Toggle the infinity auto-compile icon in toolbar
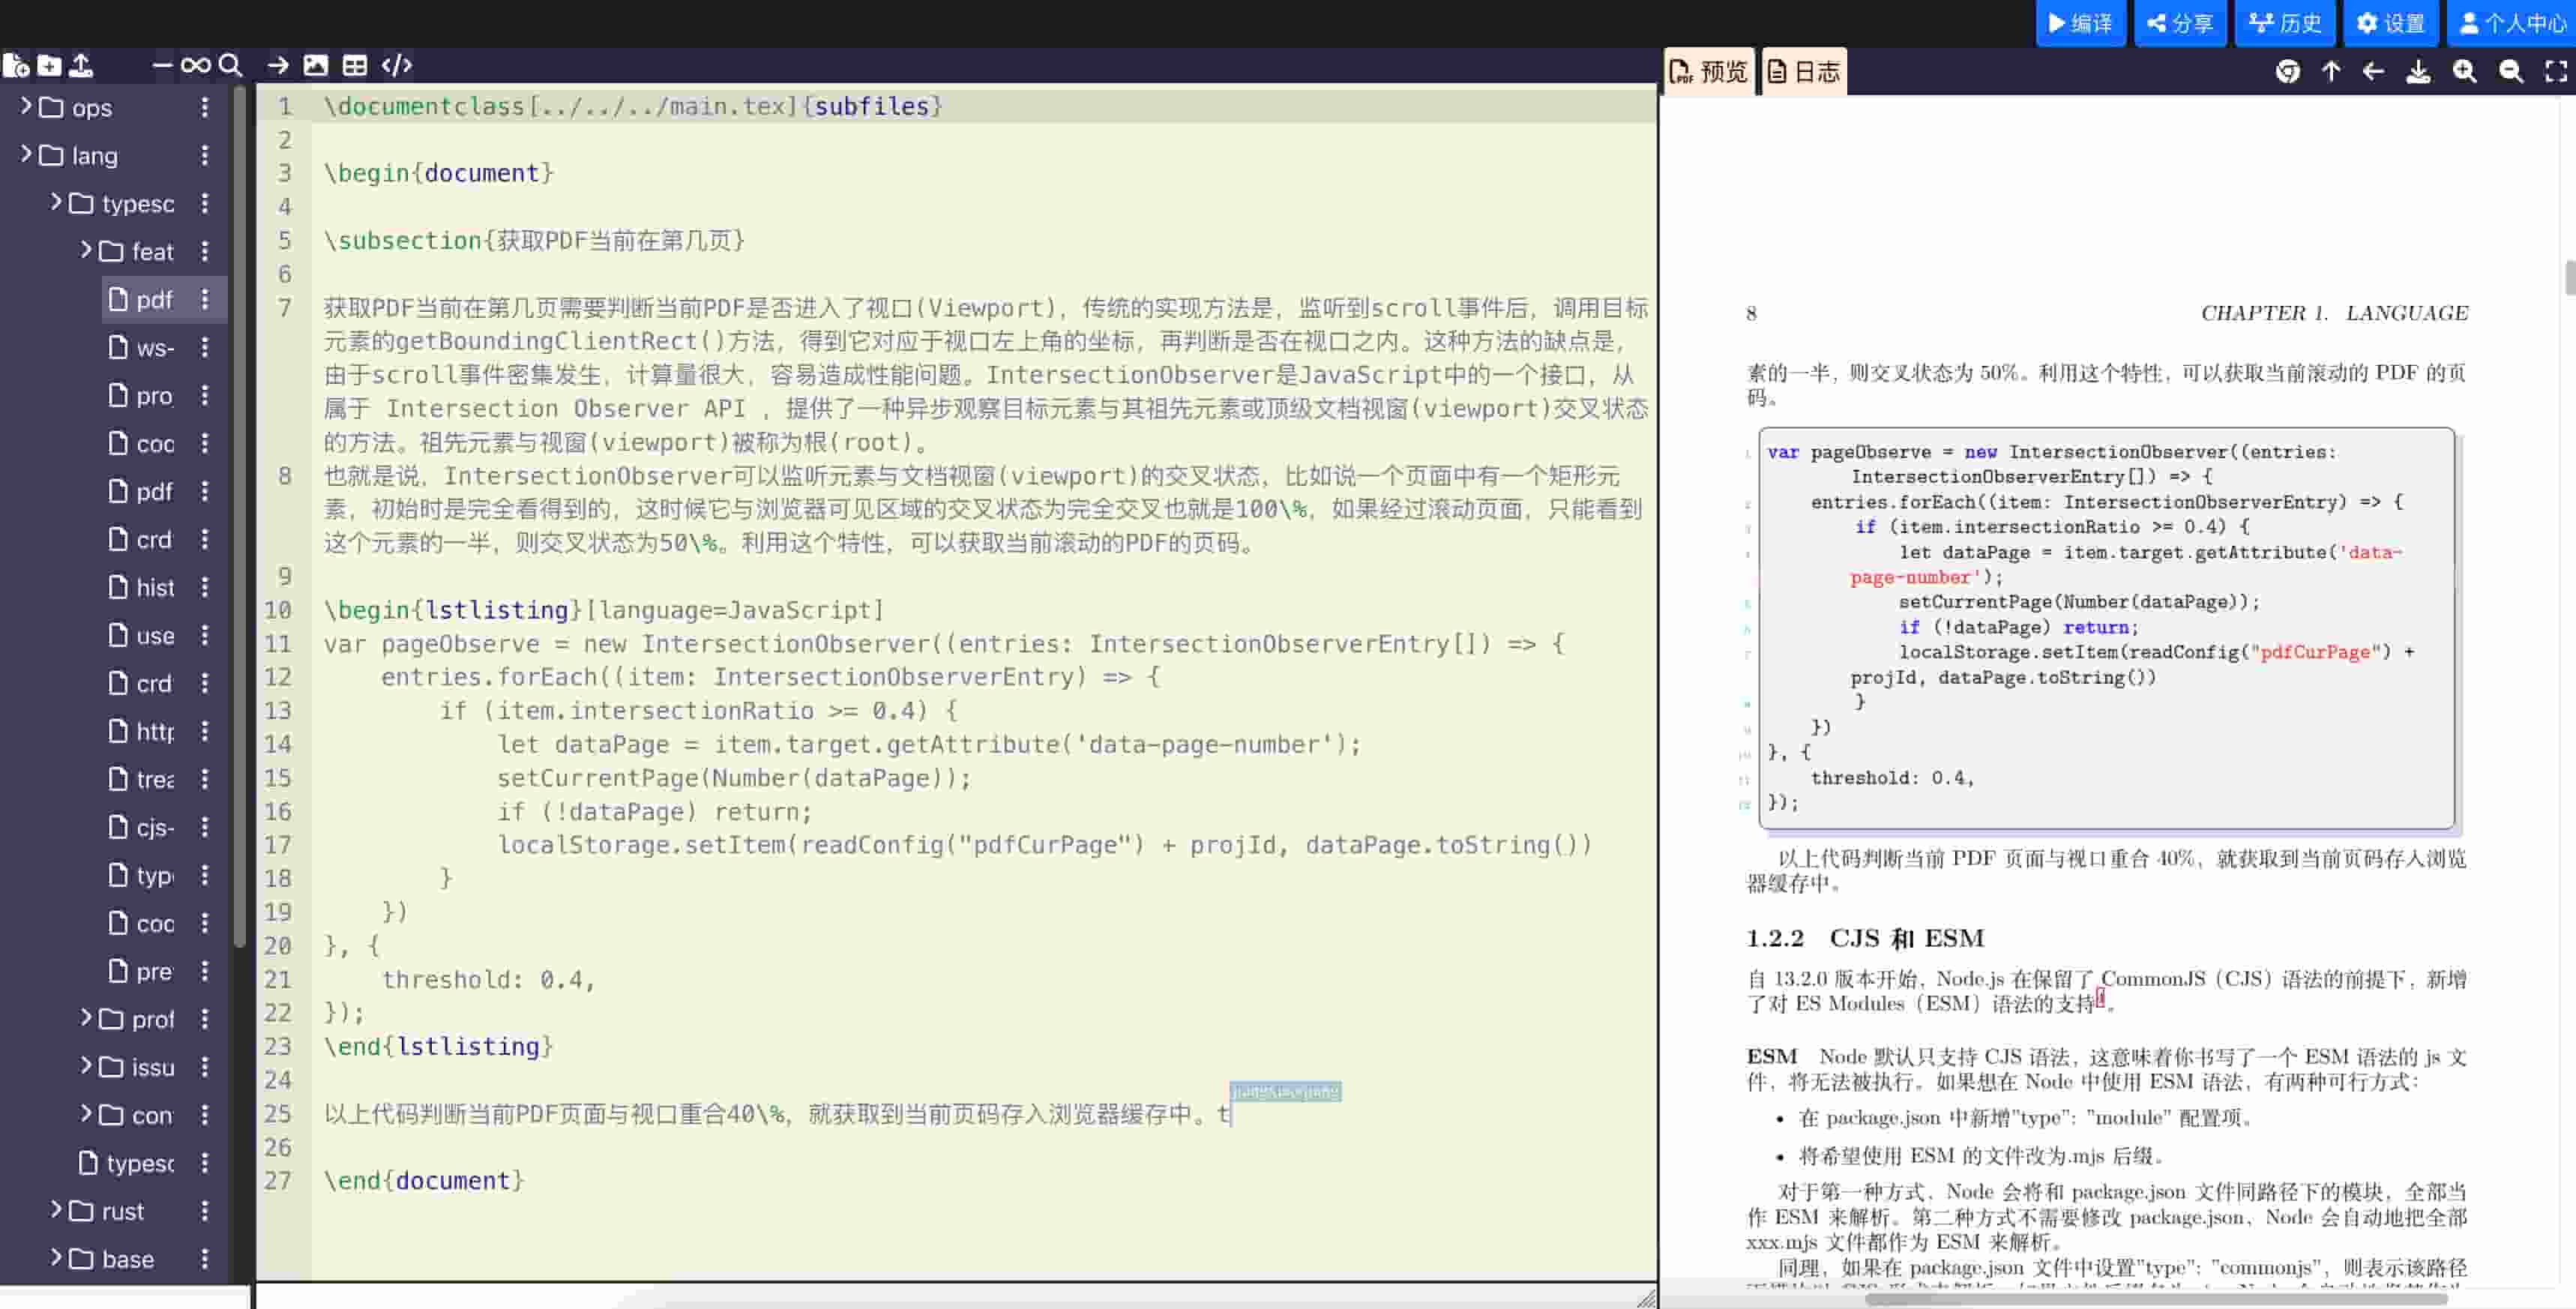The width and height of the screenshot is (2576, 1309). (x=196, y=65)
